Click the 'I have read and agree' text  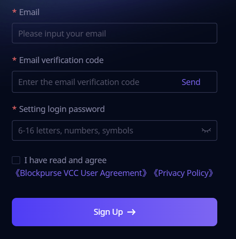tap(65, 160)
